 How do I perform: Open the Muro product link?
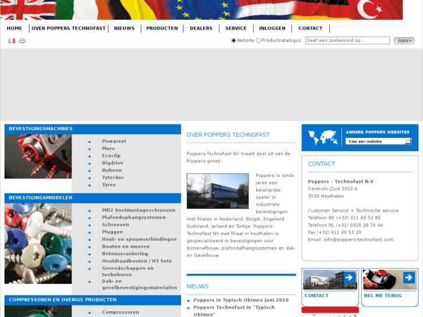[x=108, y=148]
